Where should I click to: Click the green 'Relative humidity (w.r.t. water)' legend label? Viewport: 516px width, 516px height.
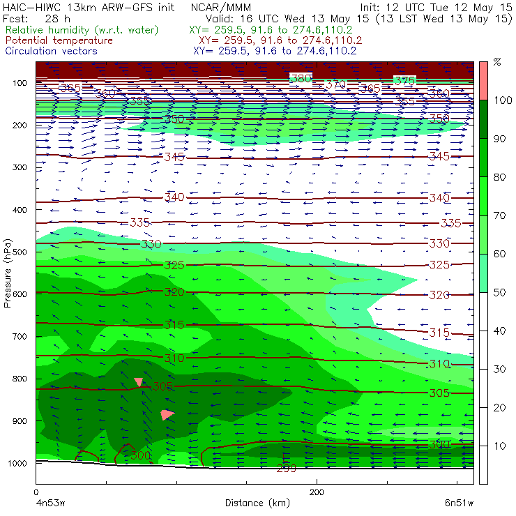(82, 30)
